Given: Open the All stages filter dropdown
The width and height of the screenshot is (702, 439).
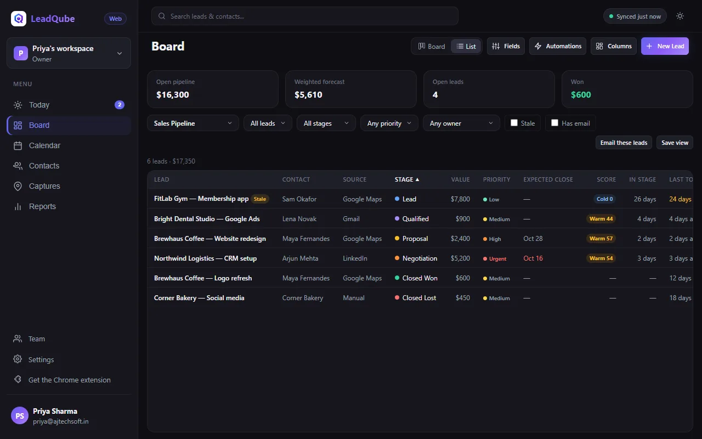Looking at the screenshot, I should click(x=326, y=123).
